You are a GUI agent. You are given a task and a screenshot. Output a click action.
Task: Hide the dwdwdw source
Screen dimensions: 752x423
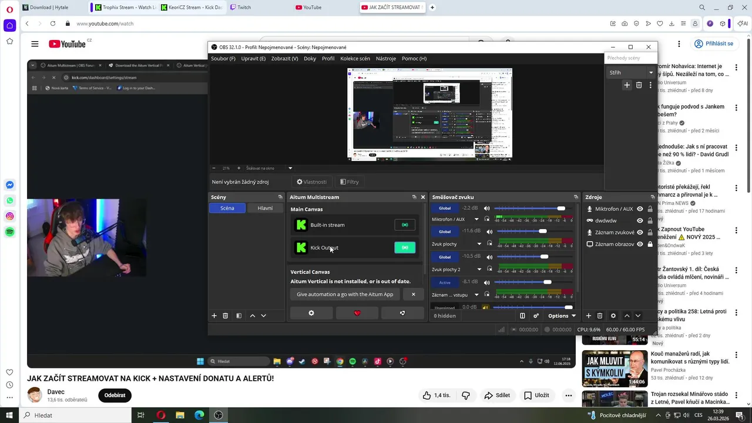(x=640, y=221)
